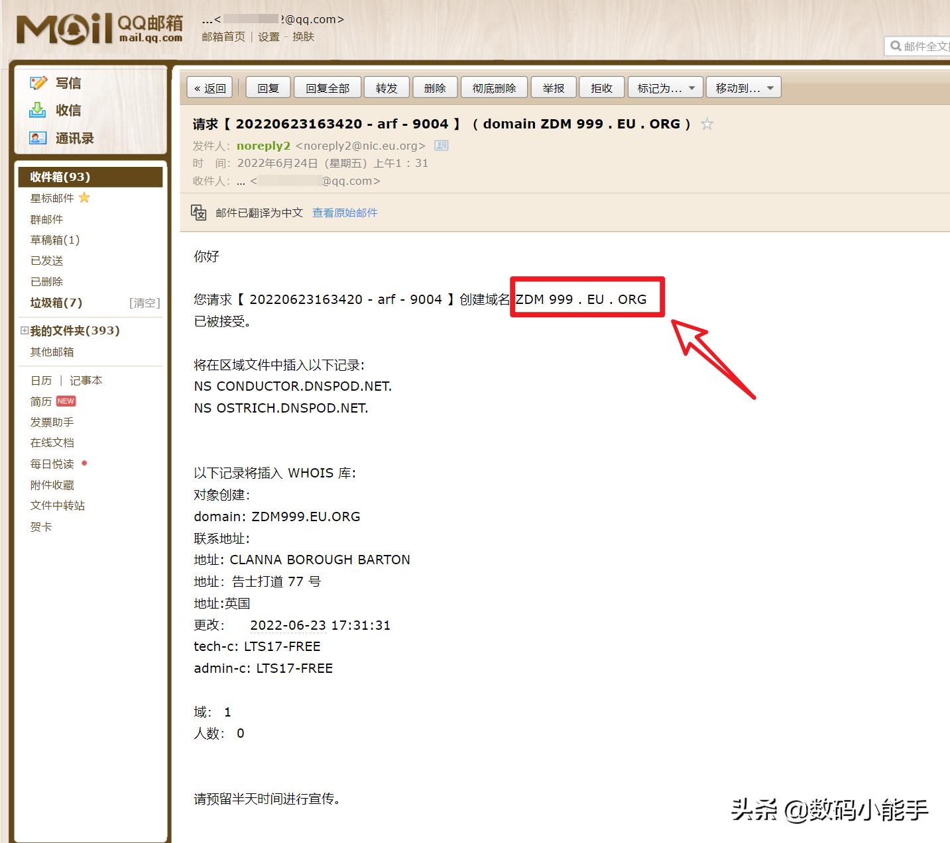Click 清空 to empty the 垃圾箱
The height and width of the screenshot is (843, 950).
(145, 303)
